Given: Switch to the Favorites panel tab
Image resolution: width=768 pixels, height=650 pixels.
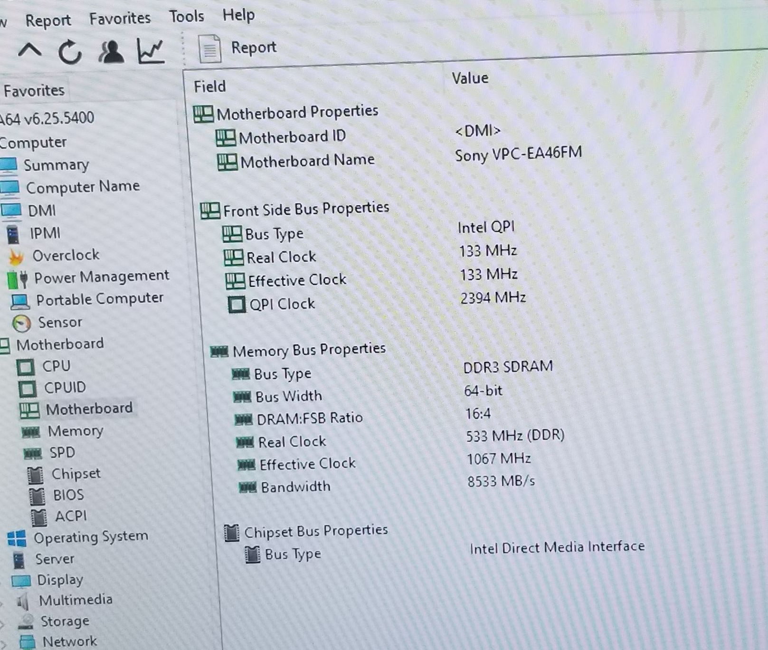Looking at the screenshot, I should coord(34,90).
